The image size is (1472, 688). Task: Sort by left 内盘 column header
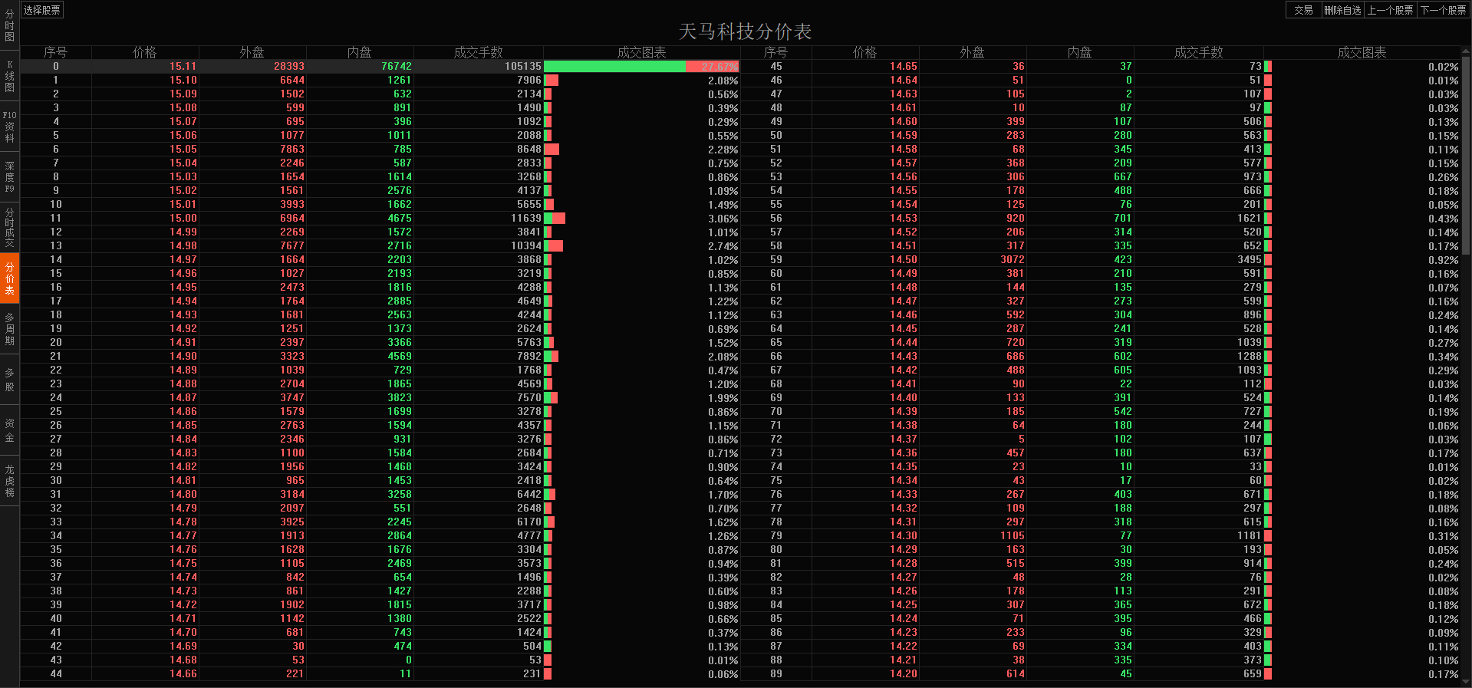[359, 52]
